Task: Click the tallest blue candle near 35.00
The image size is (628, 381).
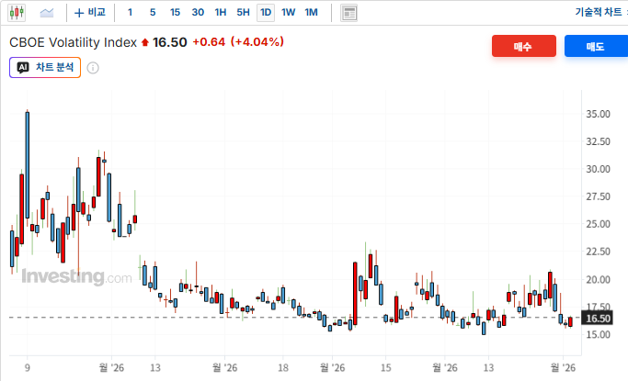Action: [28, 164]
